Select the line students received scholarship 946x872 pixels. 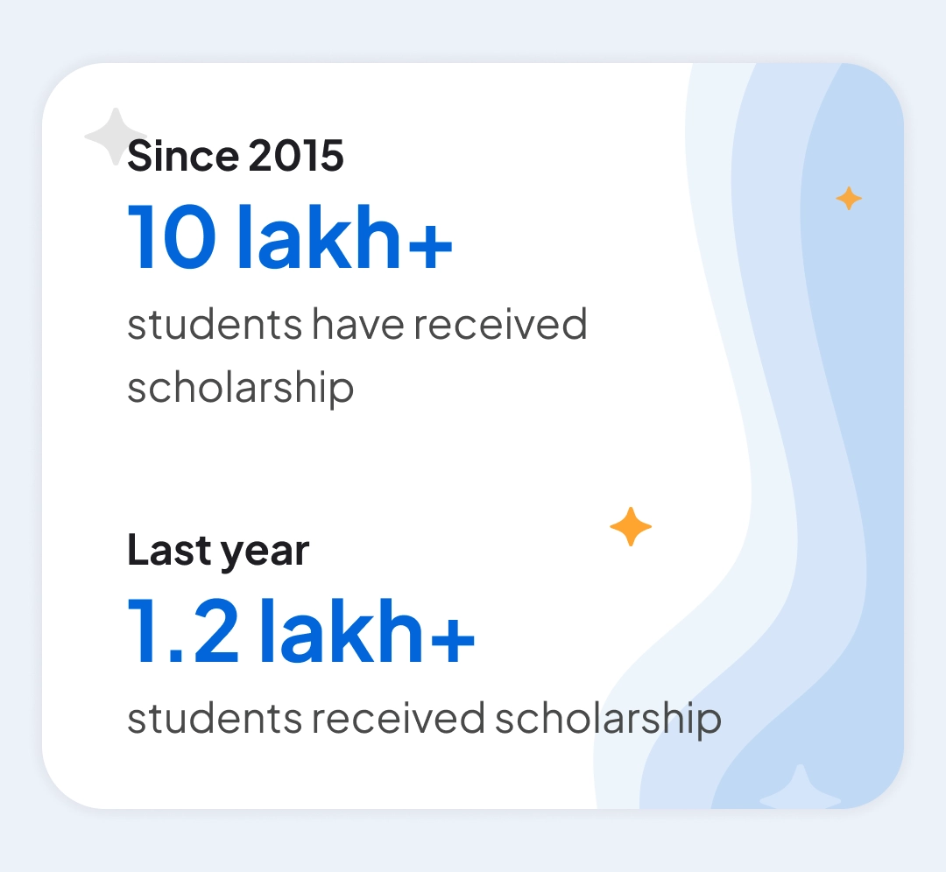[x=424, y=719]
